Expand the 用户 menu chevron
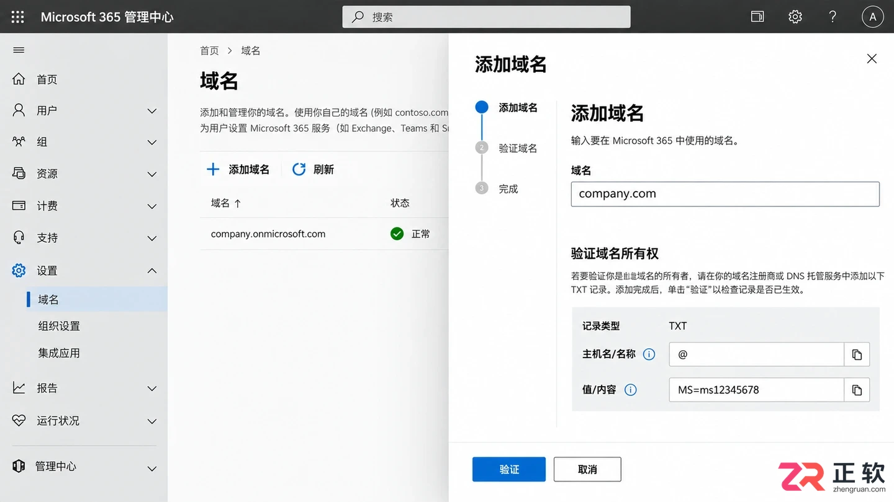The height and width of the screenshot is (502, 894). tap(152, 111)
